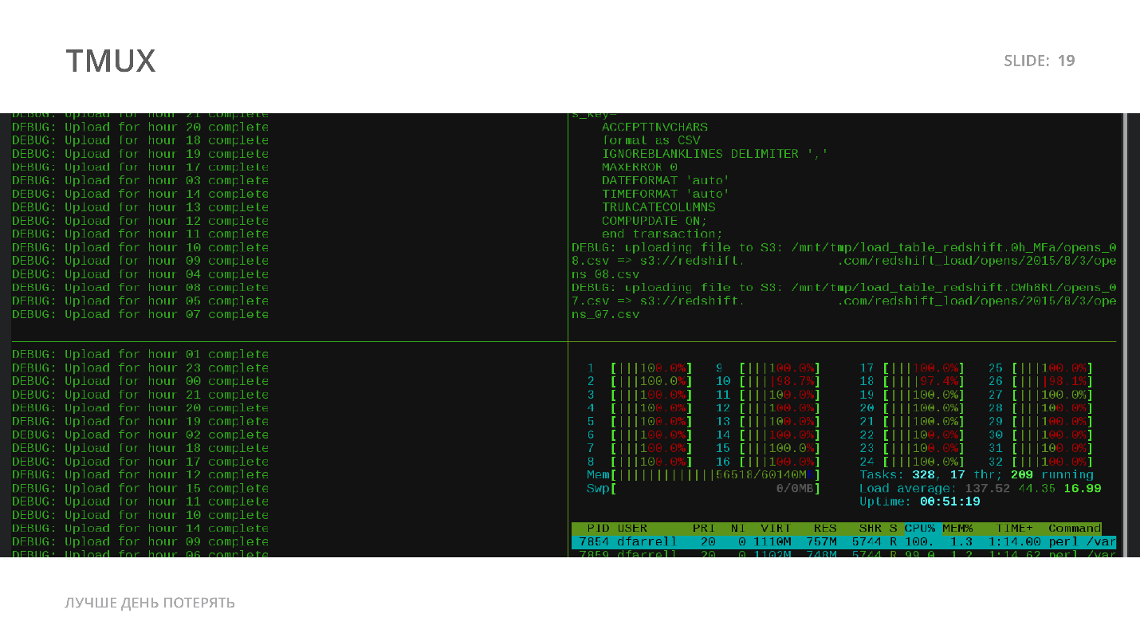Sort by the CPU% column header
Viewport: 1140px width, 641px height.
pos(919,528)
